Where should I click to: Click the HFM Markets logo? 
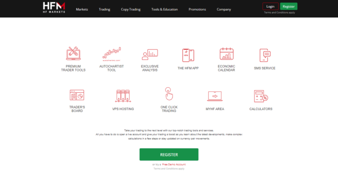pyautogui.click(x=54, y=8)
